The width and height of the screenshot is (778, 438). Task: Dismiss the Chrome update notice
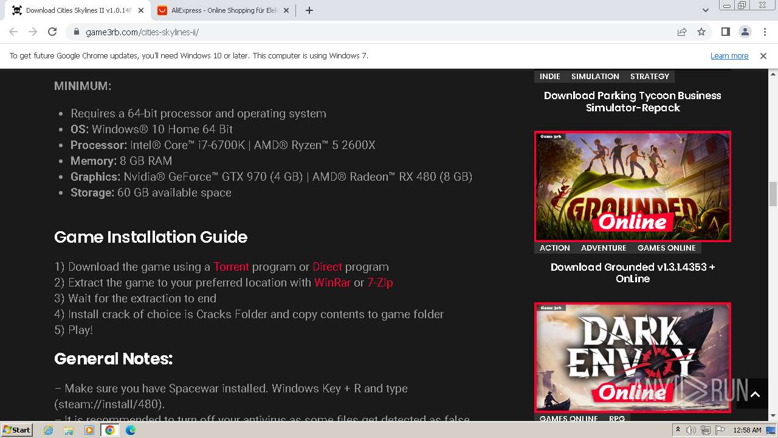click(x=763, y=55)
